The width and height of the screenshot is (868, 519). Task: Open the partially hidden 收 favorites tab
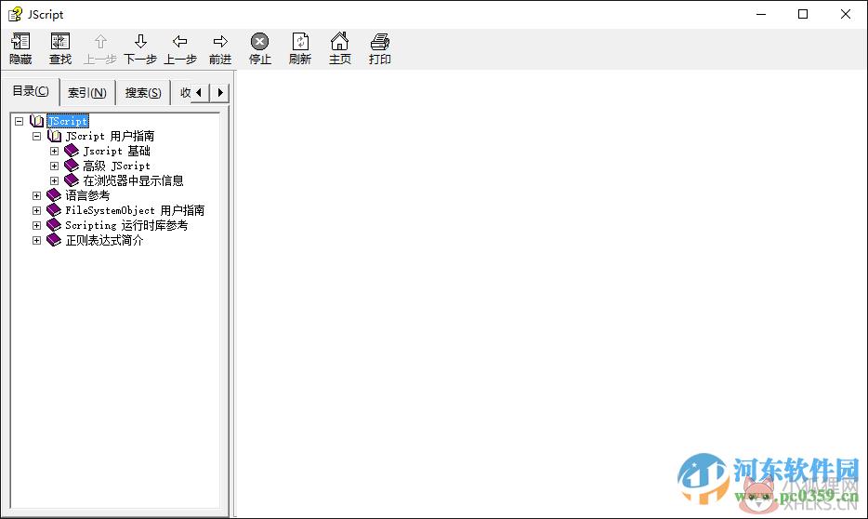(x=185, y=92)
